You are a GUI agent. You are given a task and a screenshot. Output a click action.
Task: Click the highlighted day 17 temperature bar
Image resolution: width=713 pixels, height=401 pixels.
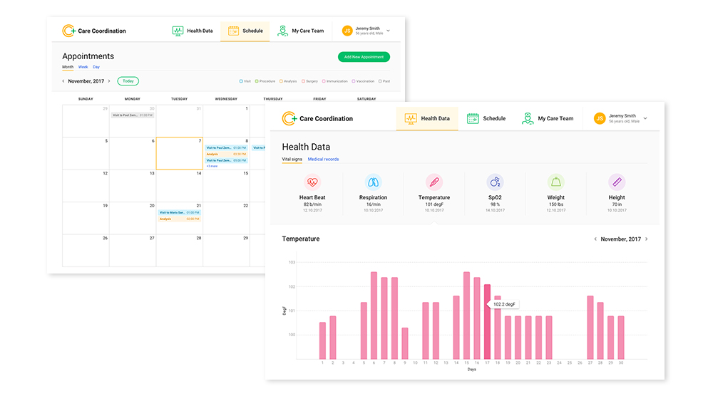coord(487,321)
